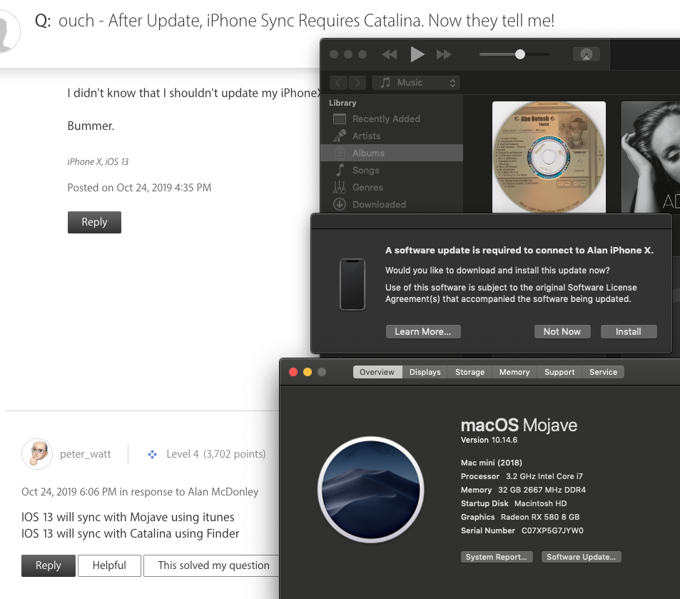Click the serial number C07XP5G7JYW0
This screenshot has height=599, width=680.
tap(552, 530)
